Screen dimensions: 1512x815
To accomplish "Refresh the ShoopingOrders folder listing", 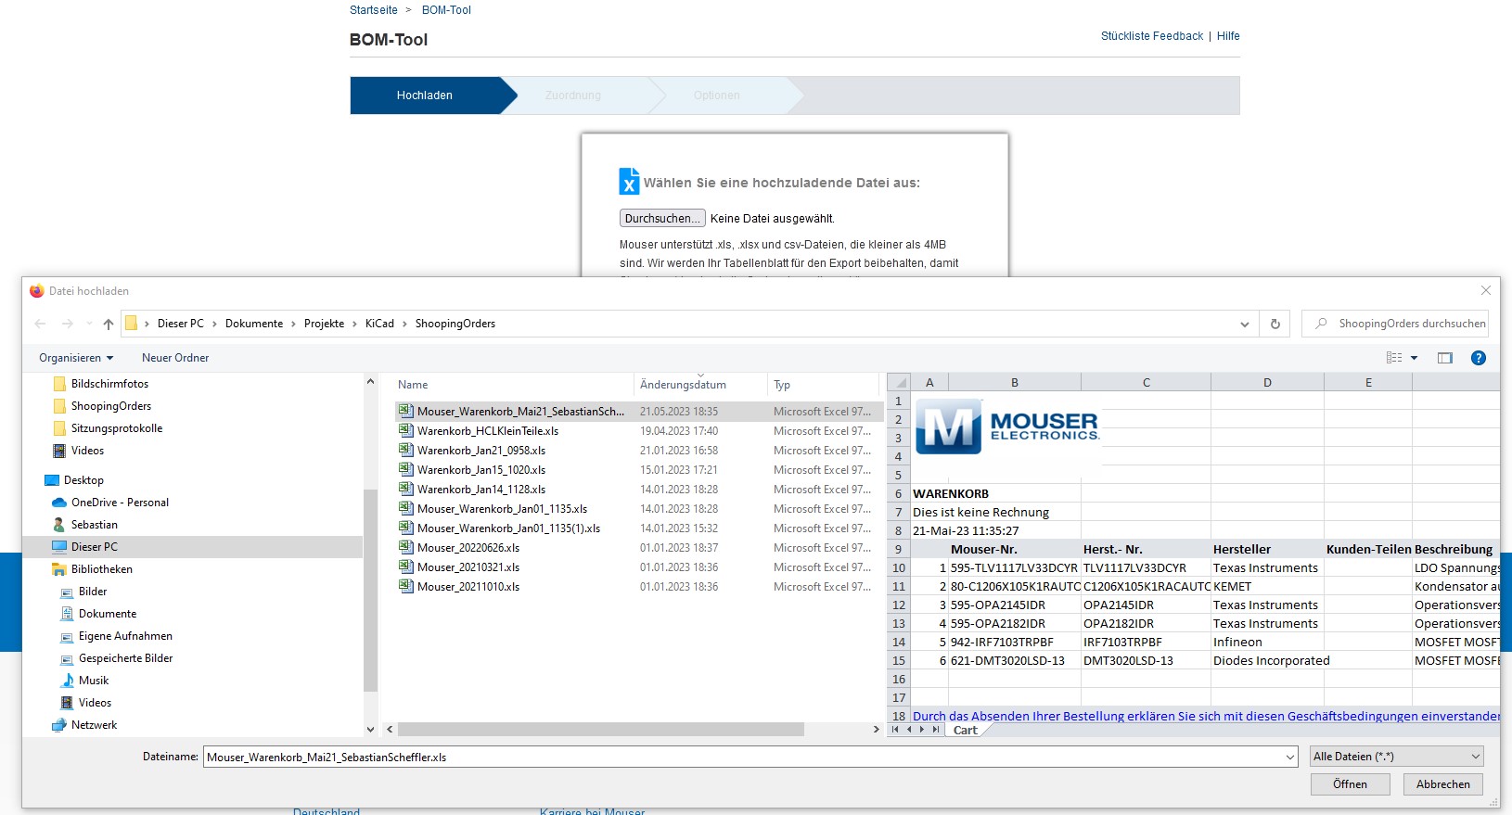I will 1275,324.
